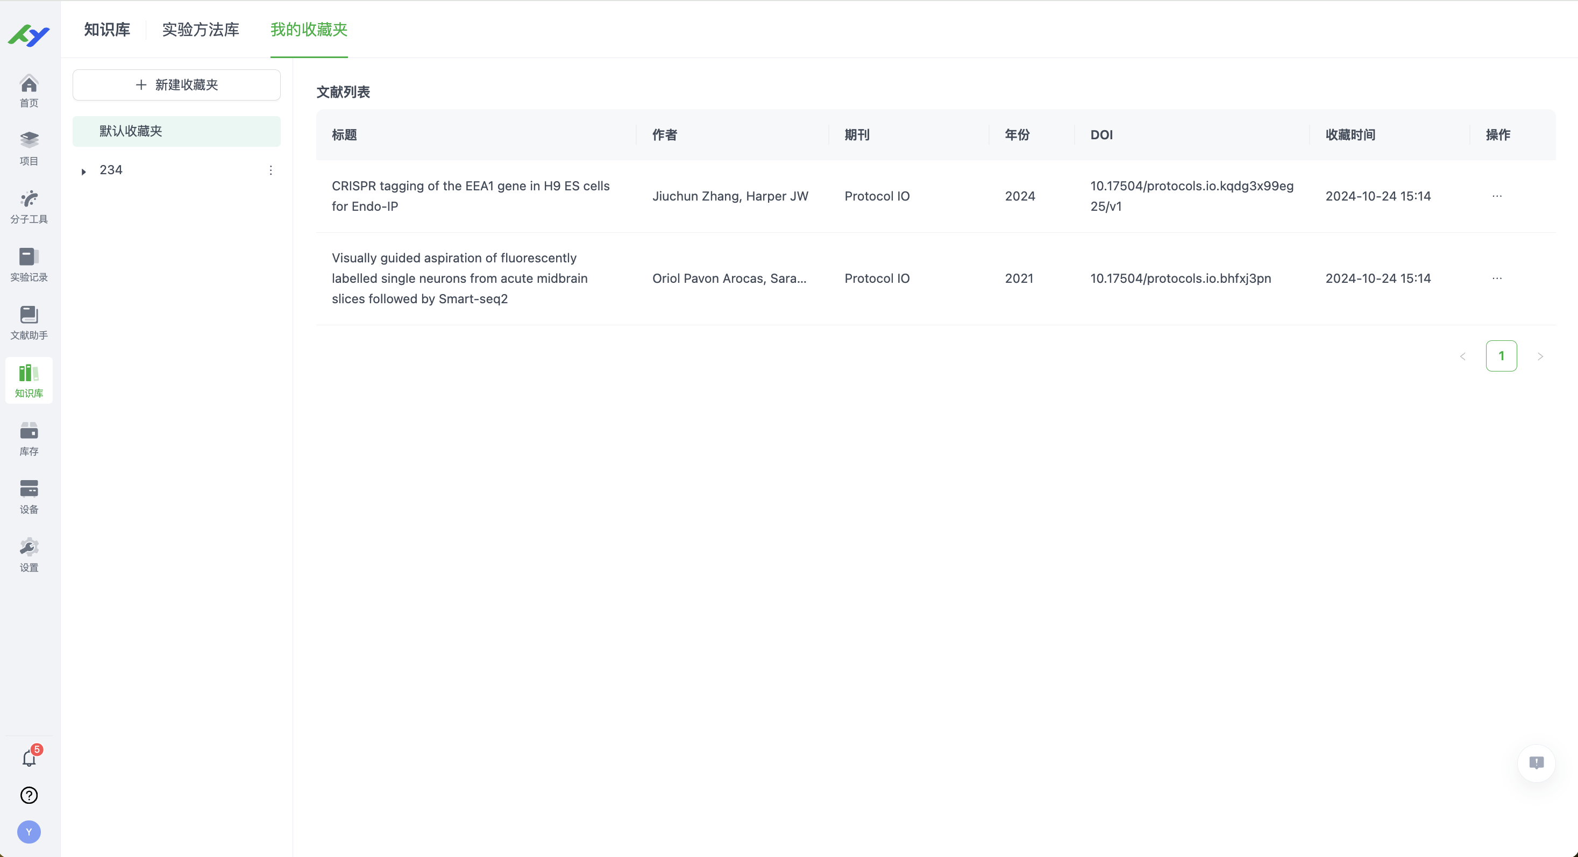
Task: Switch to the 实验方法库 tab
Action: tap(200, 30)
